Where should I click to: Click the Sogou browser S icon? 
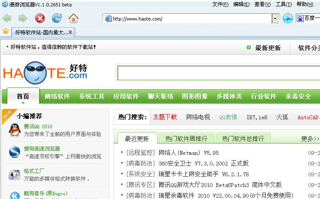(15, 152)
